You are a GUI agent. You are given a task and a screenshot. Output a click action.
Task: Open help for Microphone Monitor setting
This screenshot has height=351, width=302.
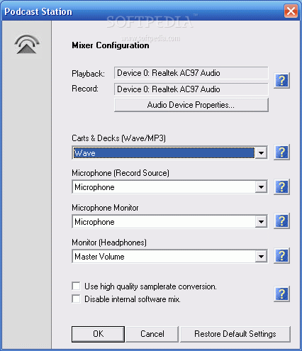[x=281, y=221]
